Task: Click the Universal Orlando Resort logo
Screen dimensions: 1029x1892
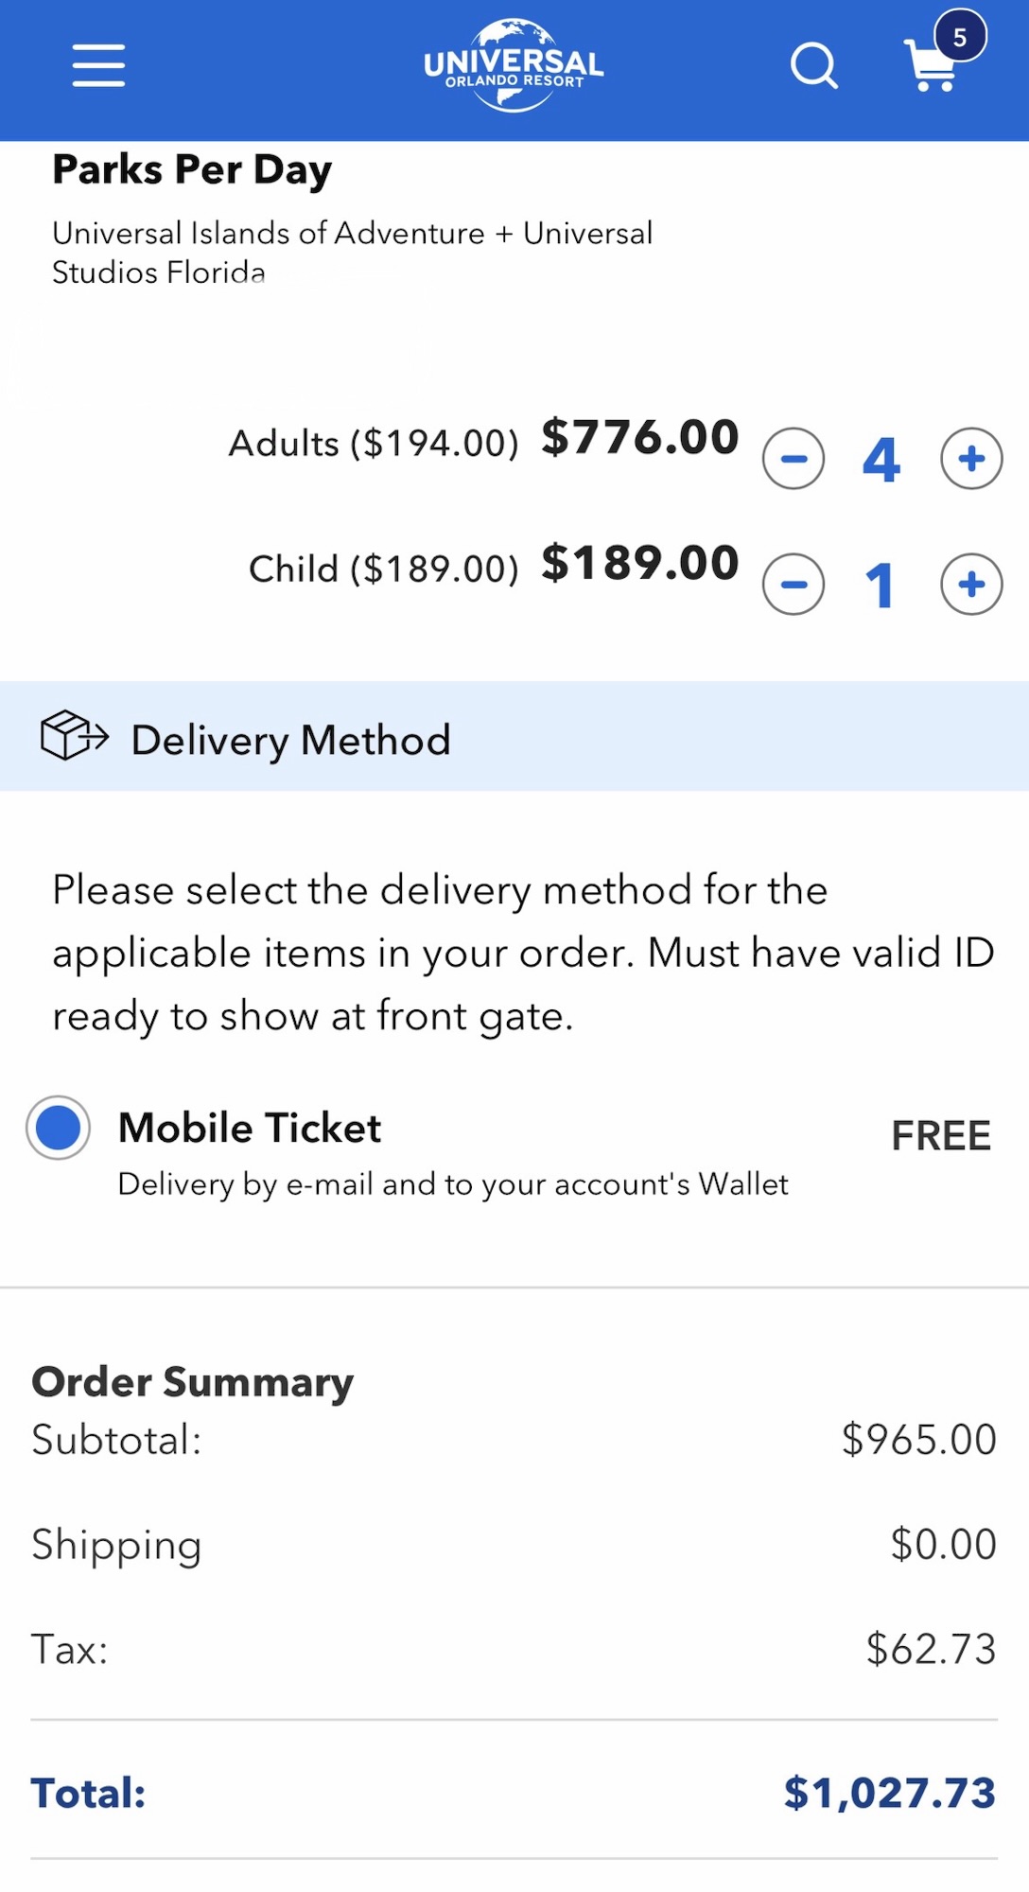Action: pyautogui.click(x=514, y=65)
